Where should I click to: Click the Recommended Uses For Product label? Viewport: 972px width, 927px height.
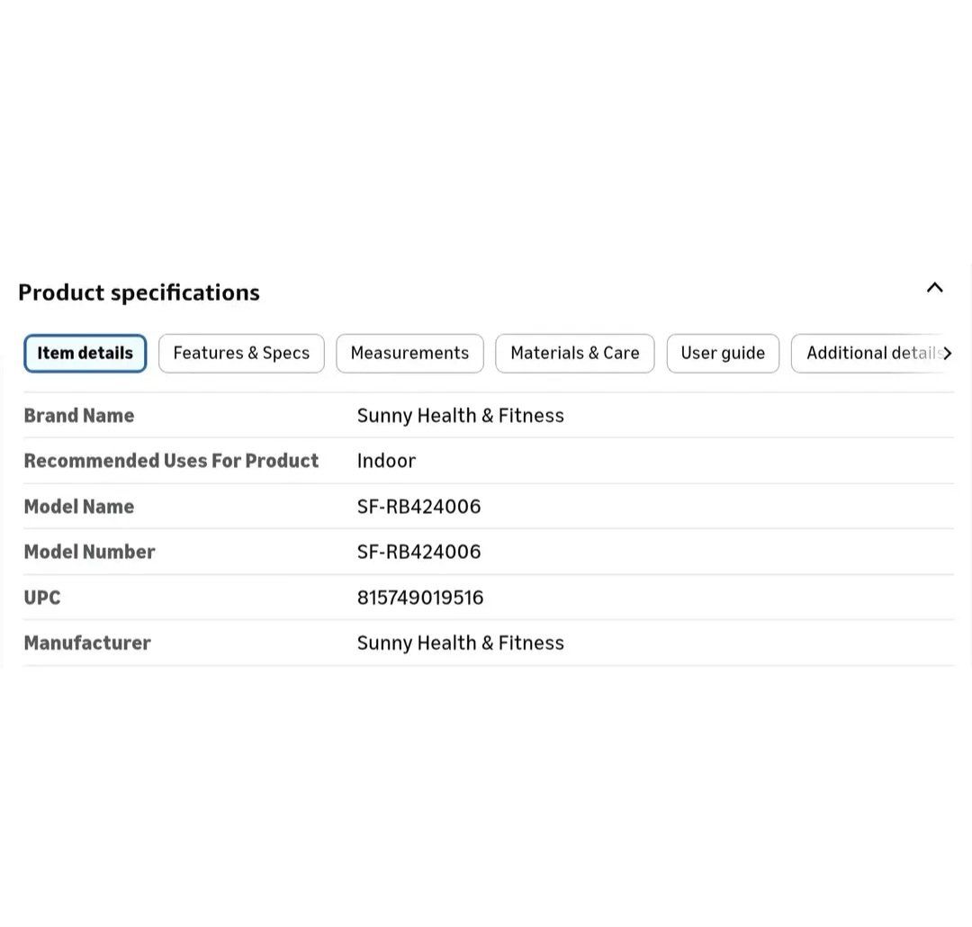pos(171,460)
